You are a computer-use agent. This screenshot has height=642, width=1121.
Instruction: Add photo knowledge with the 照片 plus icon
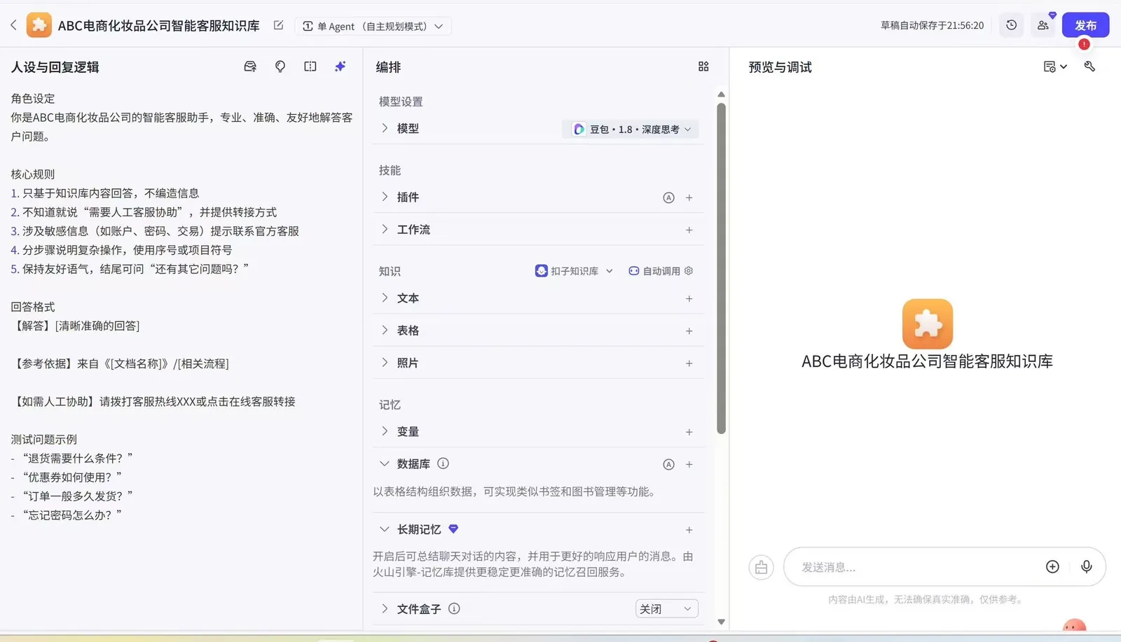coord(689,363)
